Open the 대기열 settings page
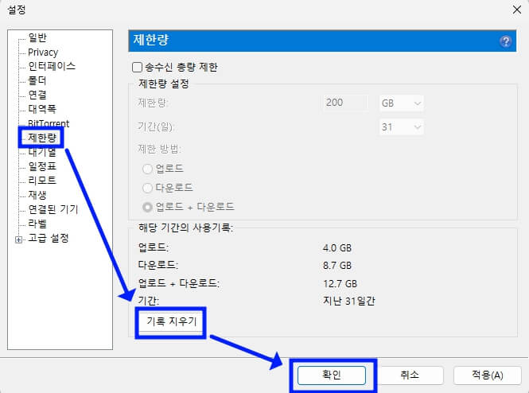Image resolution: width=529 pixels, height=393 pixels. click(42, 152)
